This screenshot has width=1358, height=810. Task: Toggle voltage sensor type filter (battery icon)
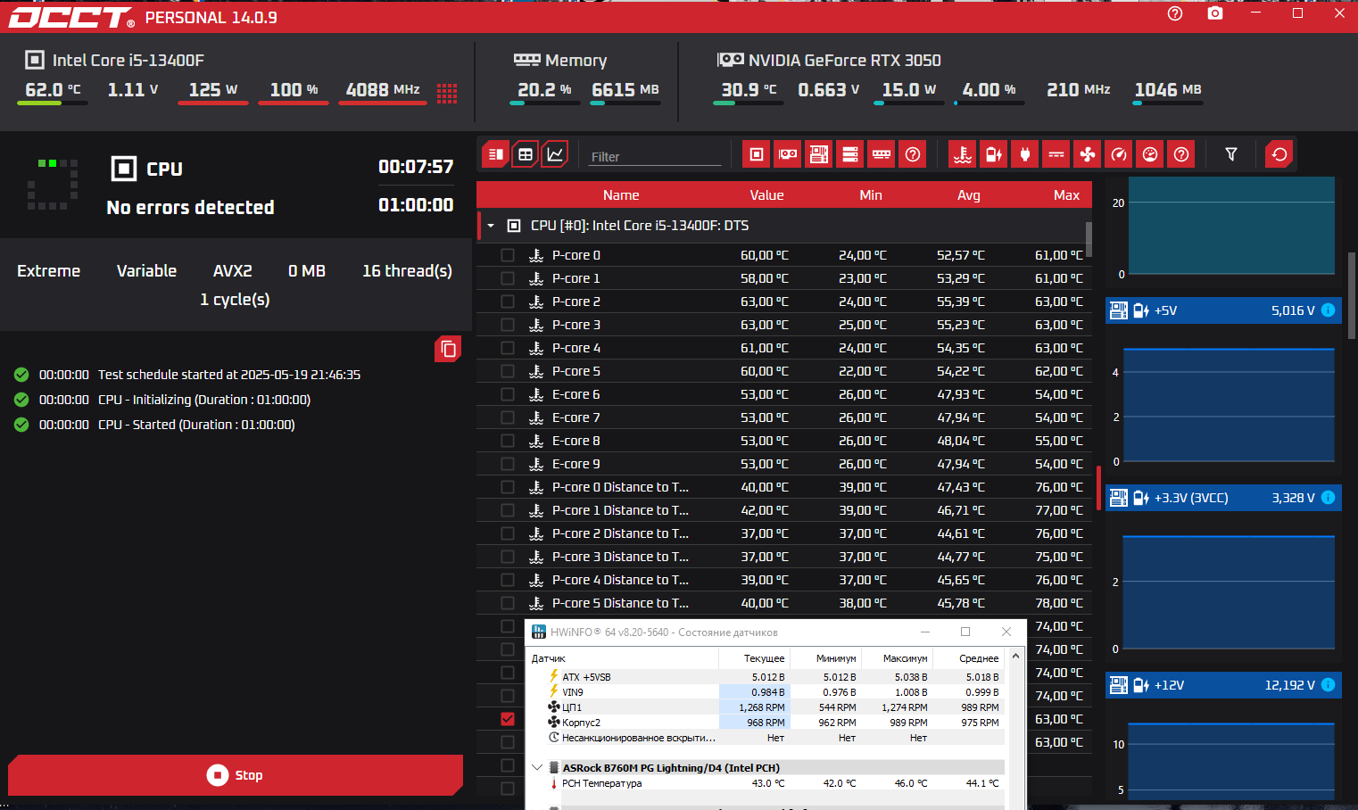tap(994, 154)
